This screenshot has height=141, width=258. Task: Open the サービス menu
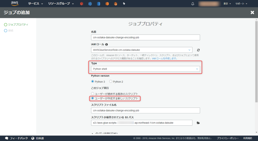[35, 4]
